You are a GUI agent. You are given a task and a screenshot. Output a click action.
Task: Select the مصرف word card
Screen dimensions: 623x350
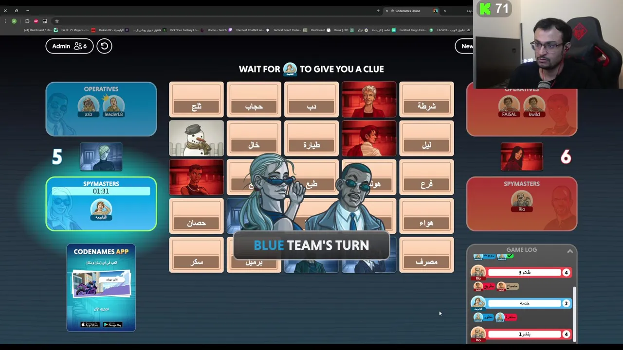(426, 255)
